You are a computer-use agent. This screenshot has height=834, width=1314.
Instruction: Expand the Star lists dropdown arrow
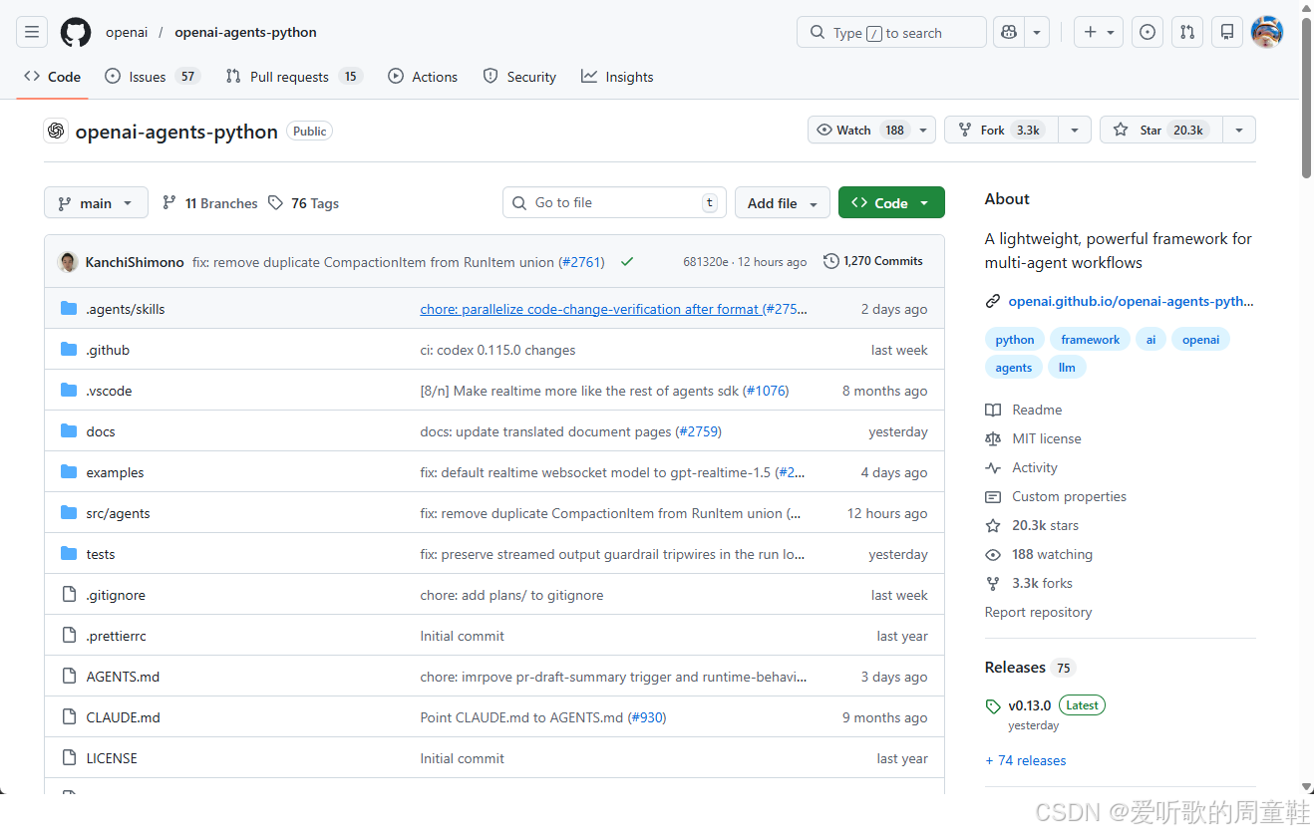click(1238, 131)
